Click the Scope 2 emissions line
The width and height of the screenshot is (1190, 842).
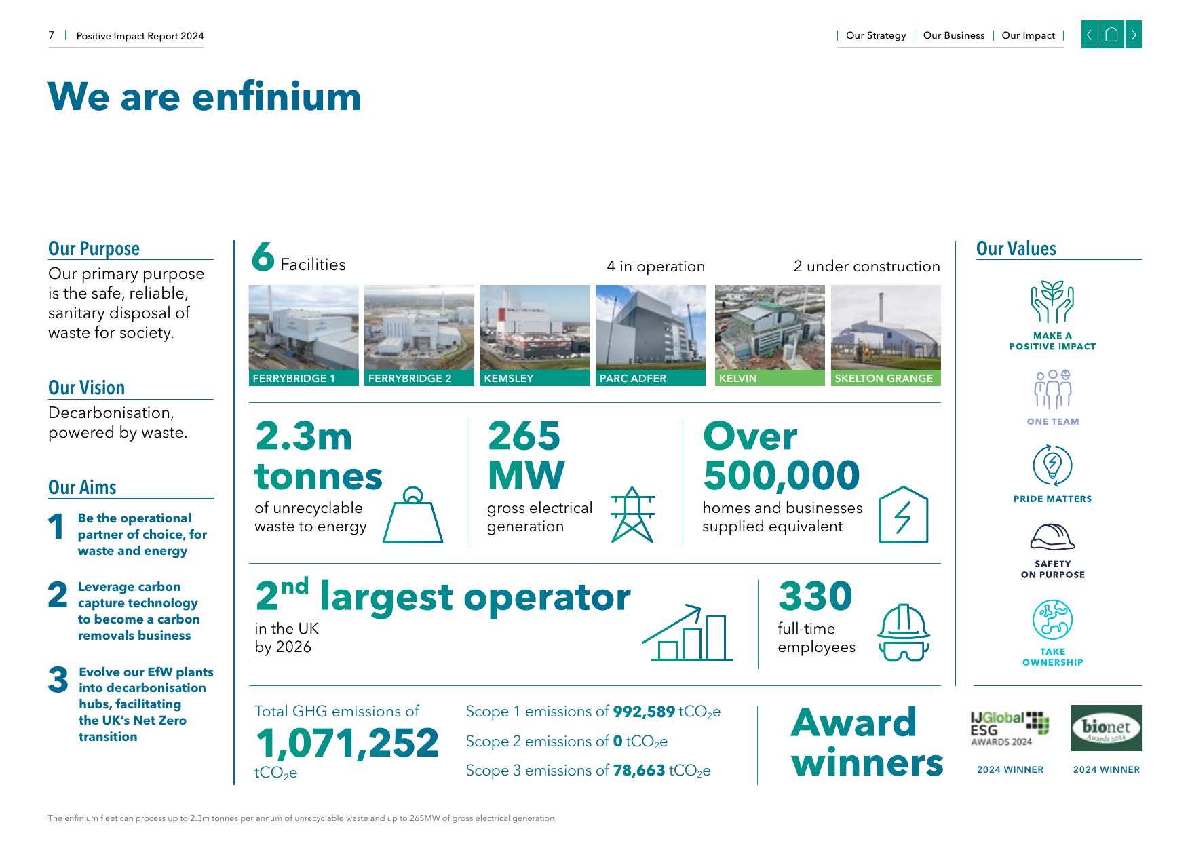tap(567, 742)
